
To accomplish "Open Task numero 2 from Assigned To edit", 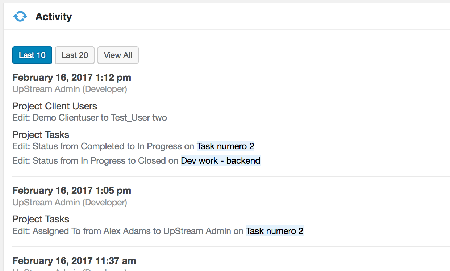I will coord(275,231).
